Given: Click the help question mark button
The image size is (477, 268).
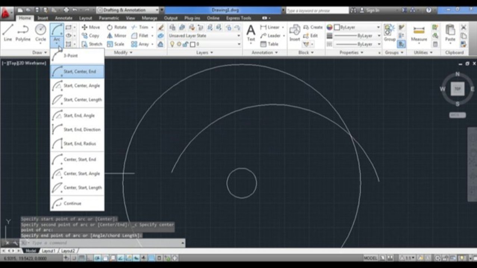Looking at the screenshot, I should click(429, 10).
